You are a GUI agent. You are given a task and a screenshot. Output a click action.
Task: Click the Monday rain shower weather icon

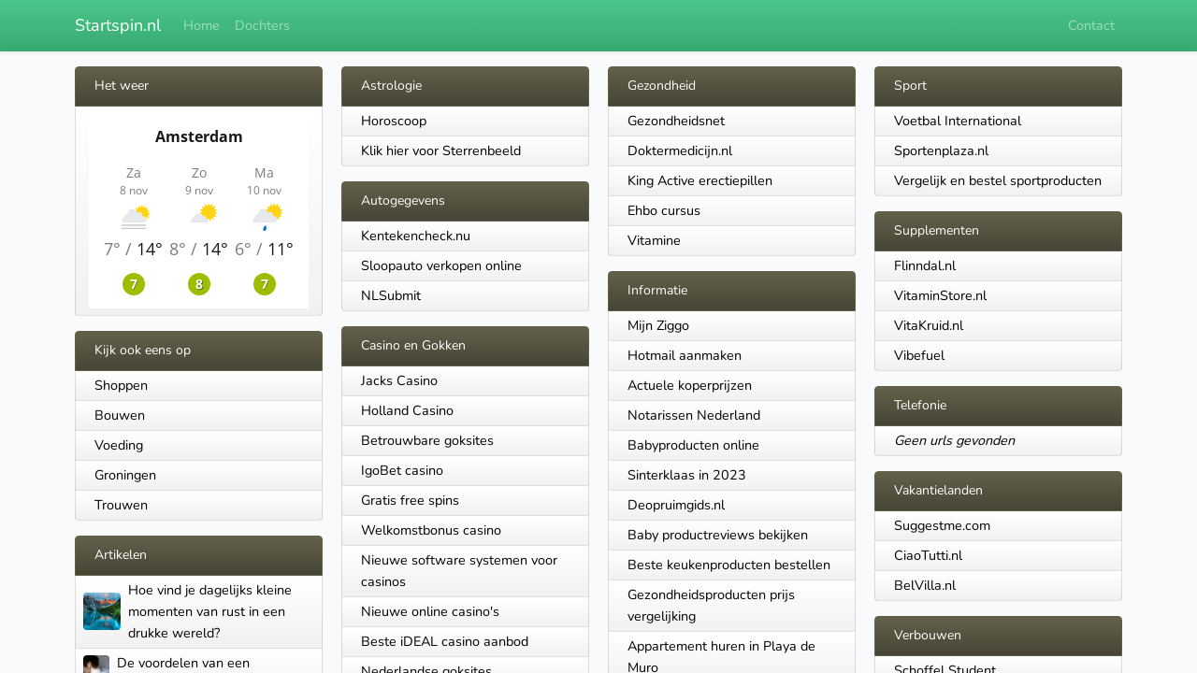[x=267, y=217]
